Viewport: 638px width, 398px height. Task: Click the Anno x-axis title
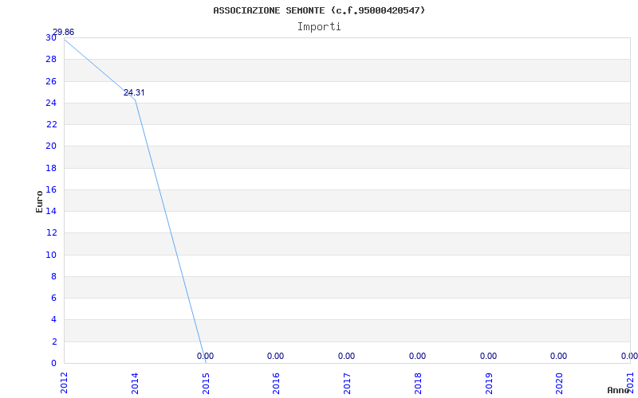618,390
